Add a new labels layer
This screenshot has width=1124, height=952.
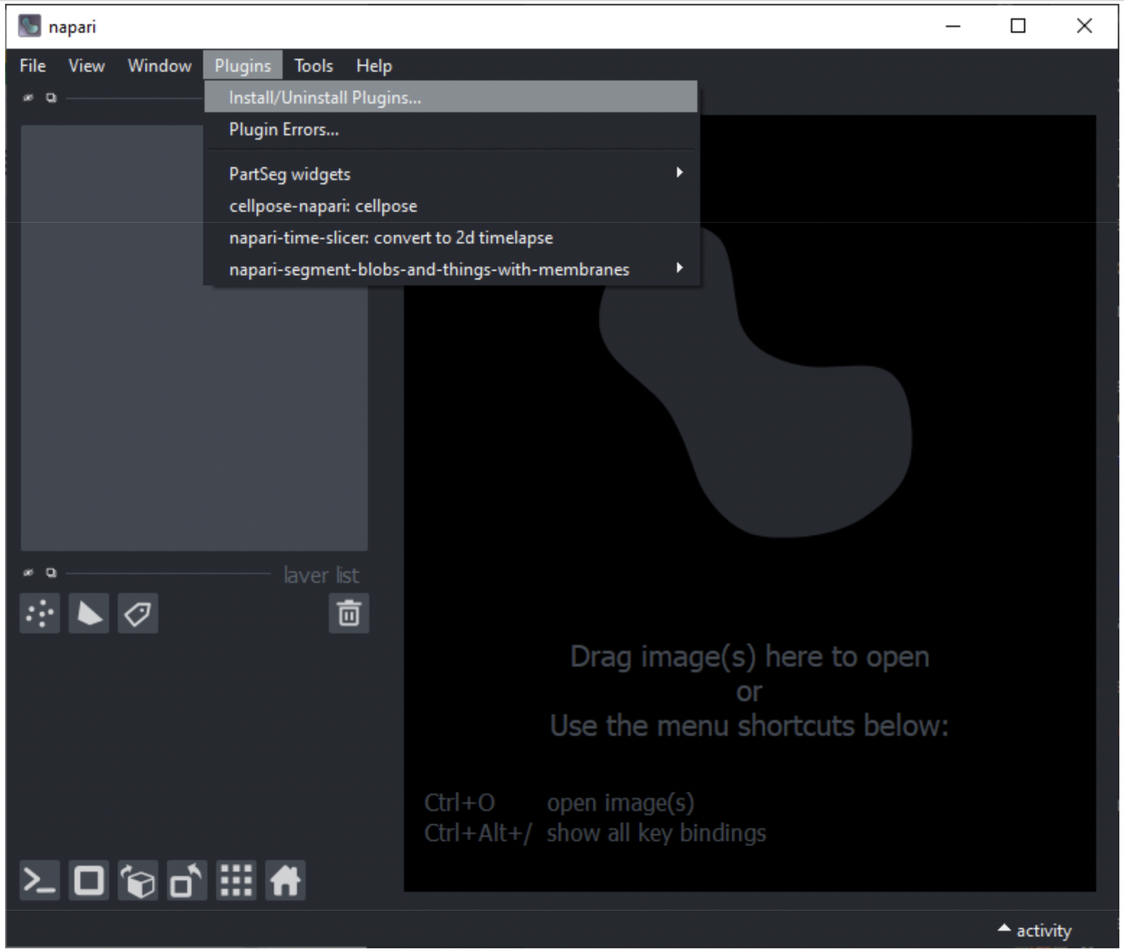click(x=138, y=613)
